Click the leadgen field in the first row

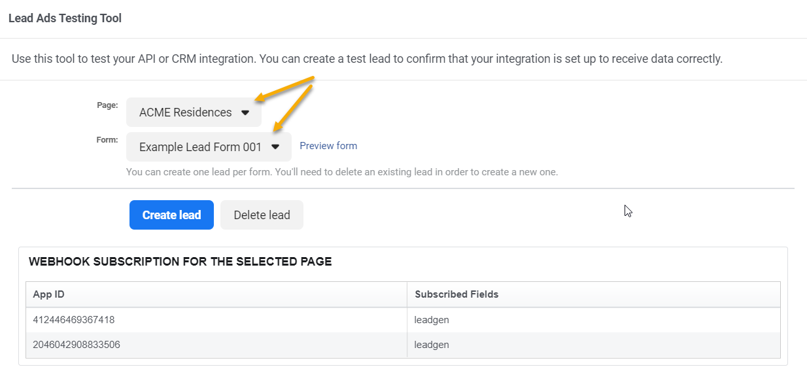432,319
